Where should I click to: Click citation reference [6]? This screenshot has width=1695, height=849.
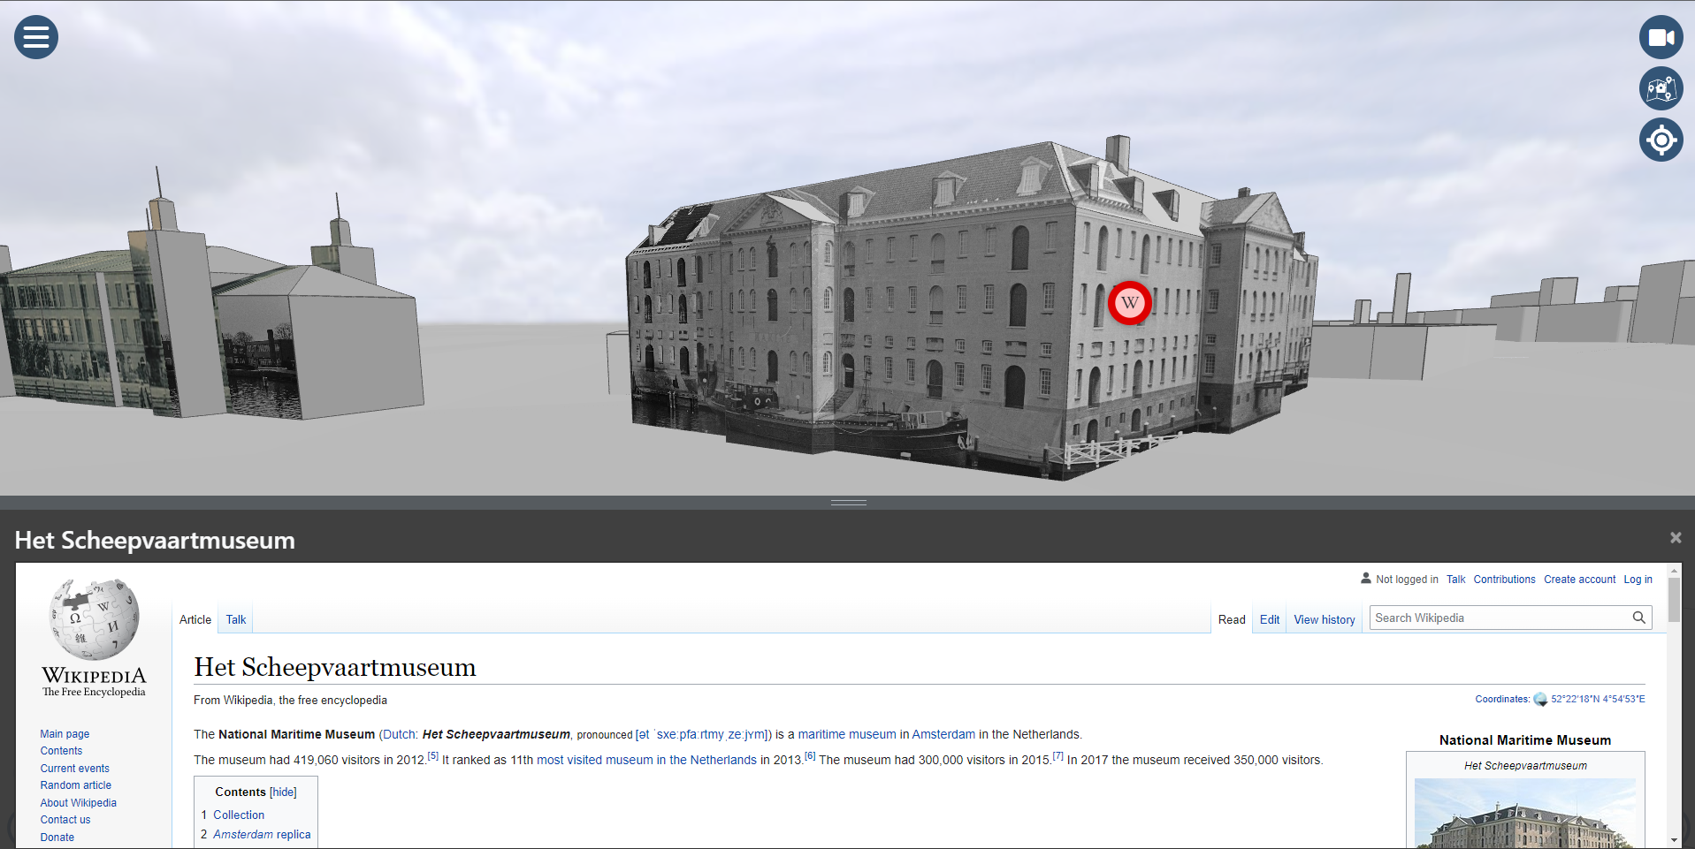[x=810, y=756]
